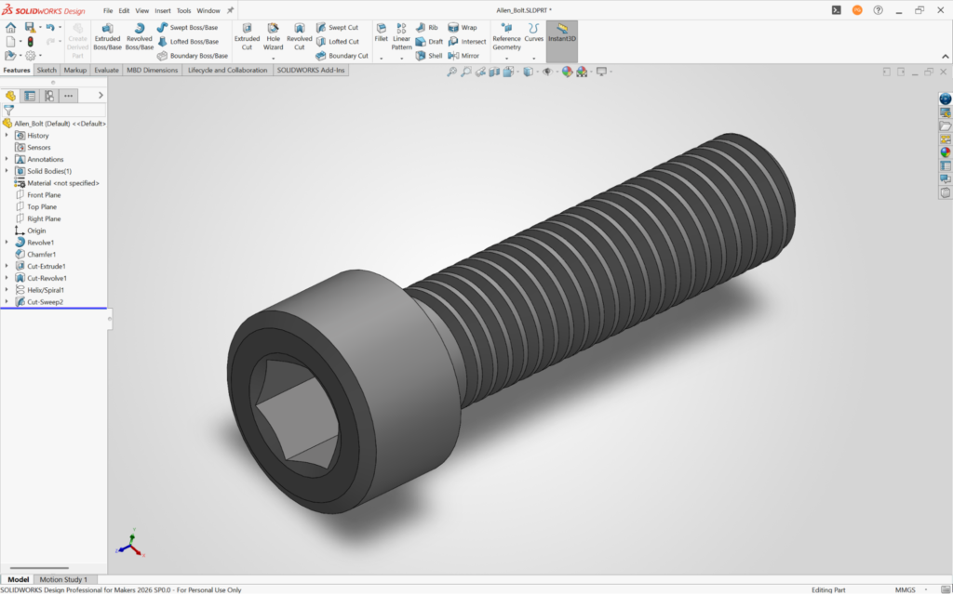
Task: Click the Extruded Boss/Base tool
Action: [108, 38]
